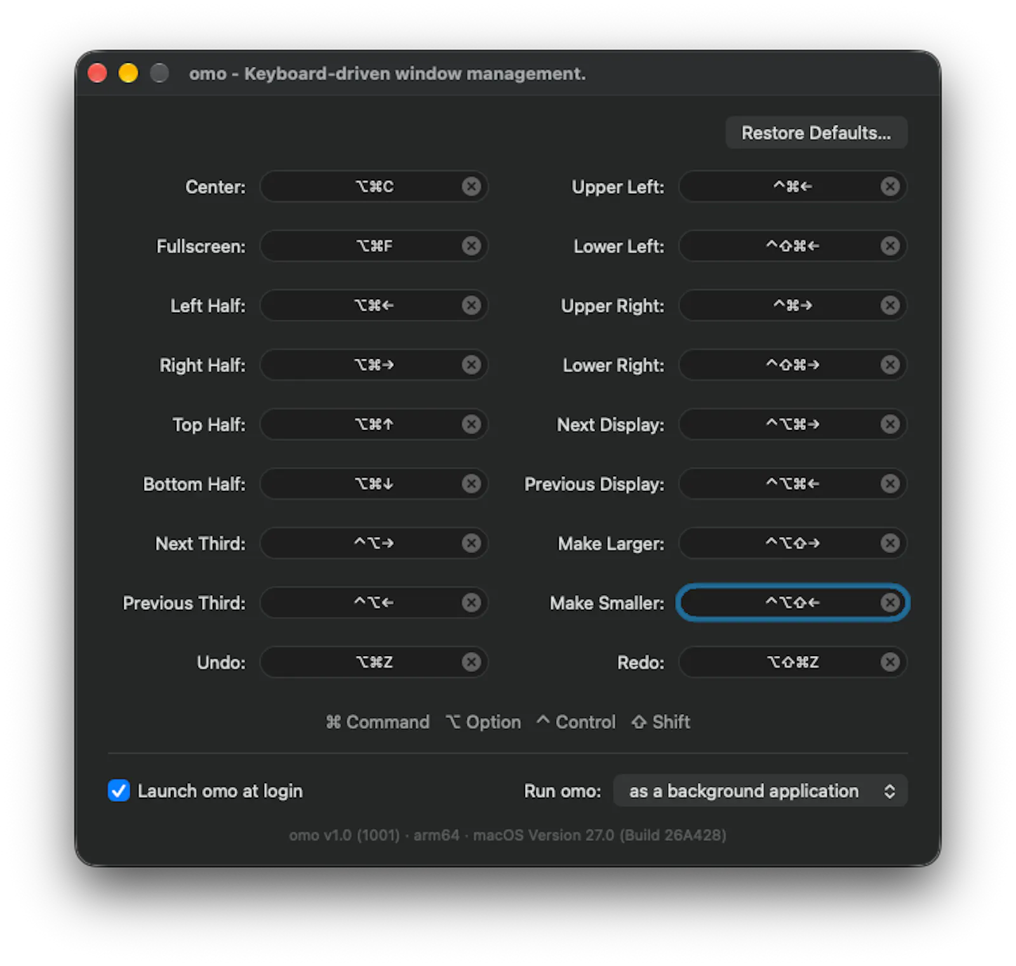Clear the Fullscreen shortcut using its X icon
Viewport: 1016px width, 966px height.
click(x=471, y=246)
